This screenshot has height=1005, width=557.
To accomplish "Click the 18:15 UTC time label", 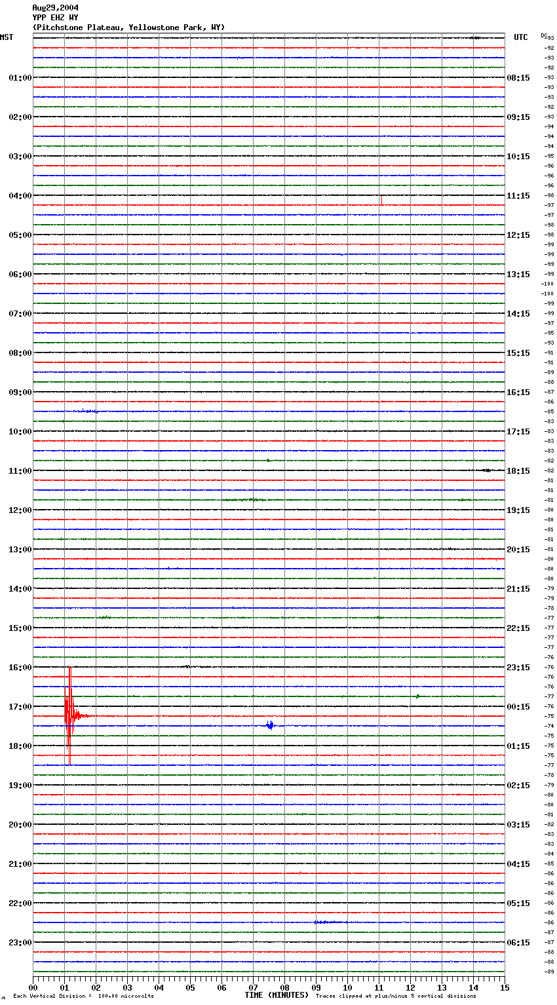I will coord(518,471).
